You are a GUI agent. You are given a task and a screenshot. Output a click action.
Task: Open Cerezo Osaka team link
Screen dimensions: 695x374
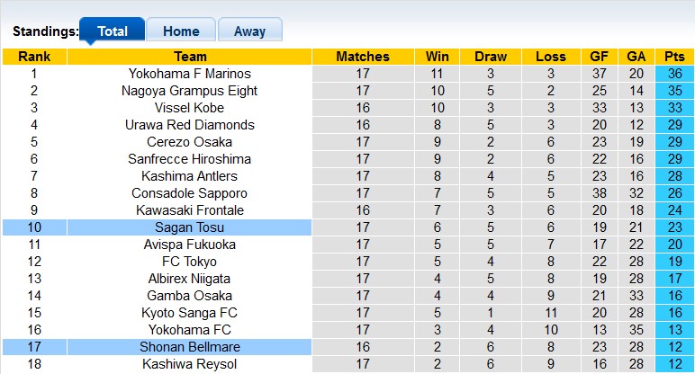[x=190, y=142]
